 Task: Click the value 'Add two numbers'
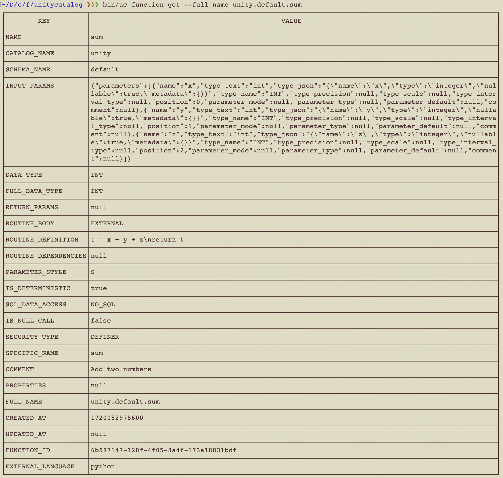[x=121, y=369]
